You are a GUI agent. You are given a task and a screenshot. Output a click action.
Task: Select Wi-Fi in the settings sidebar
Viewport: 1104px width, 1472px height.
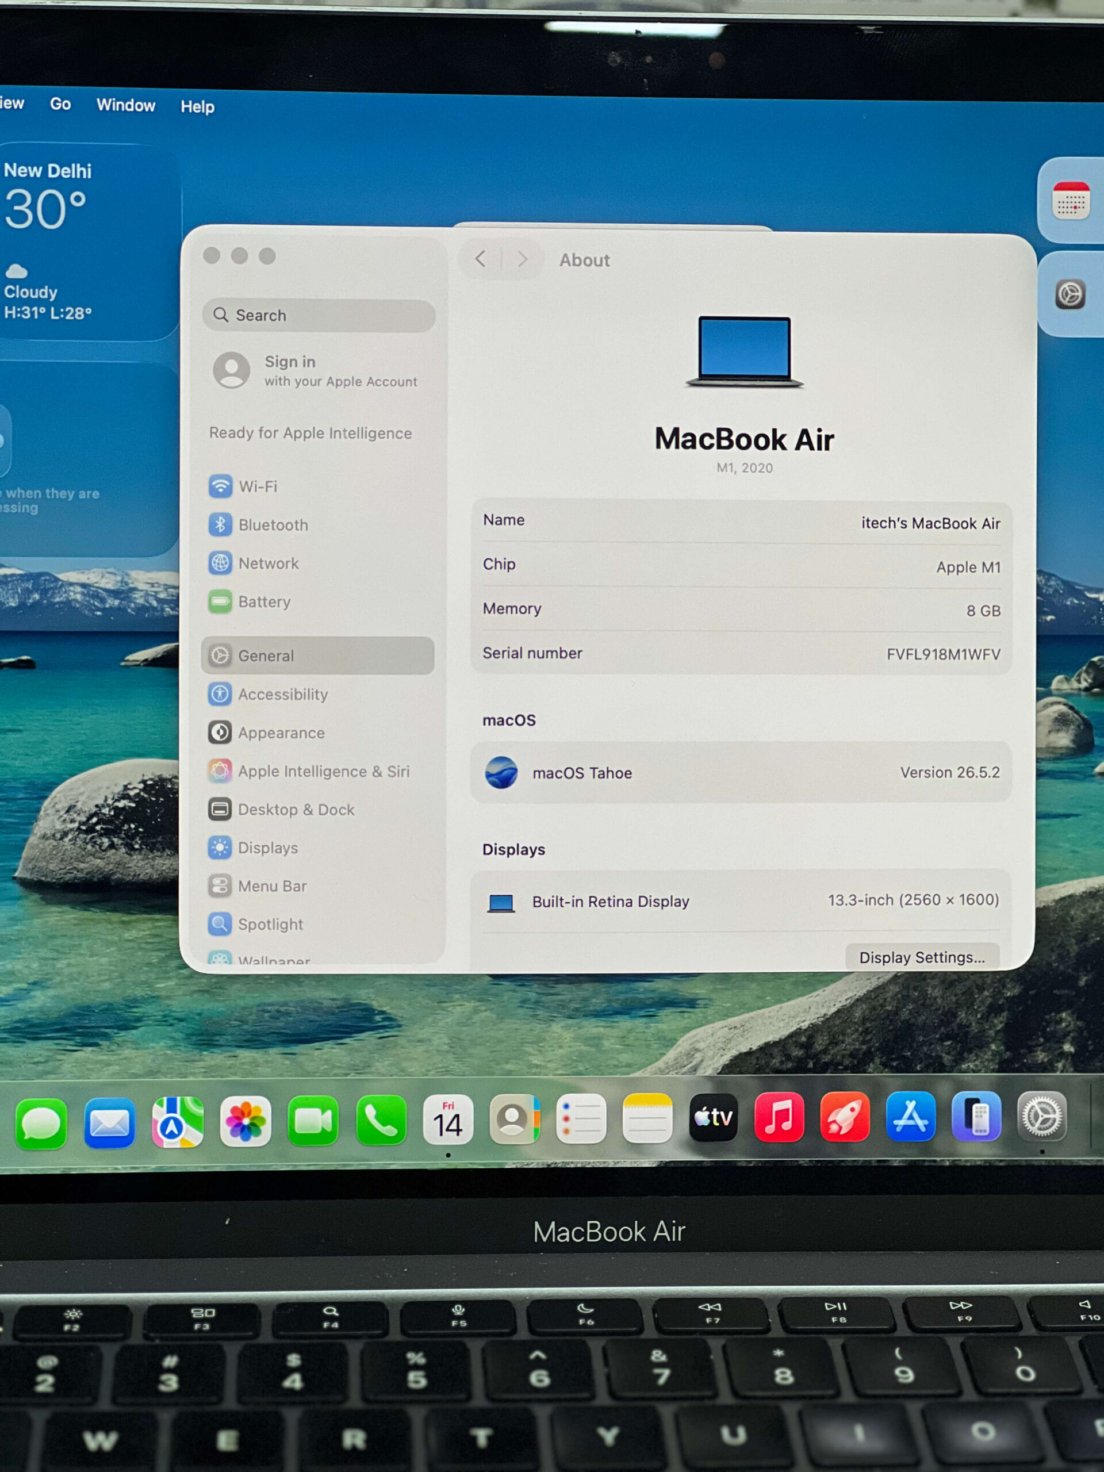(318, 486)
